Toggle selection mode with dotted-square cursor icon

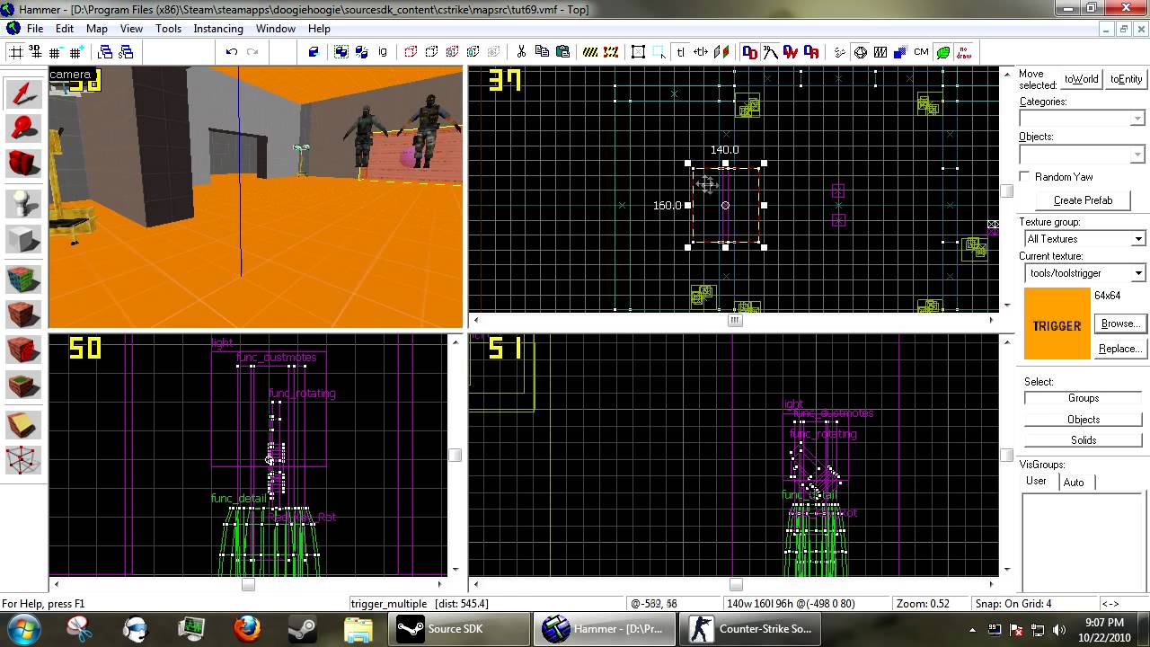[x=659, y=52]
